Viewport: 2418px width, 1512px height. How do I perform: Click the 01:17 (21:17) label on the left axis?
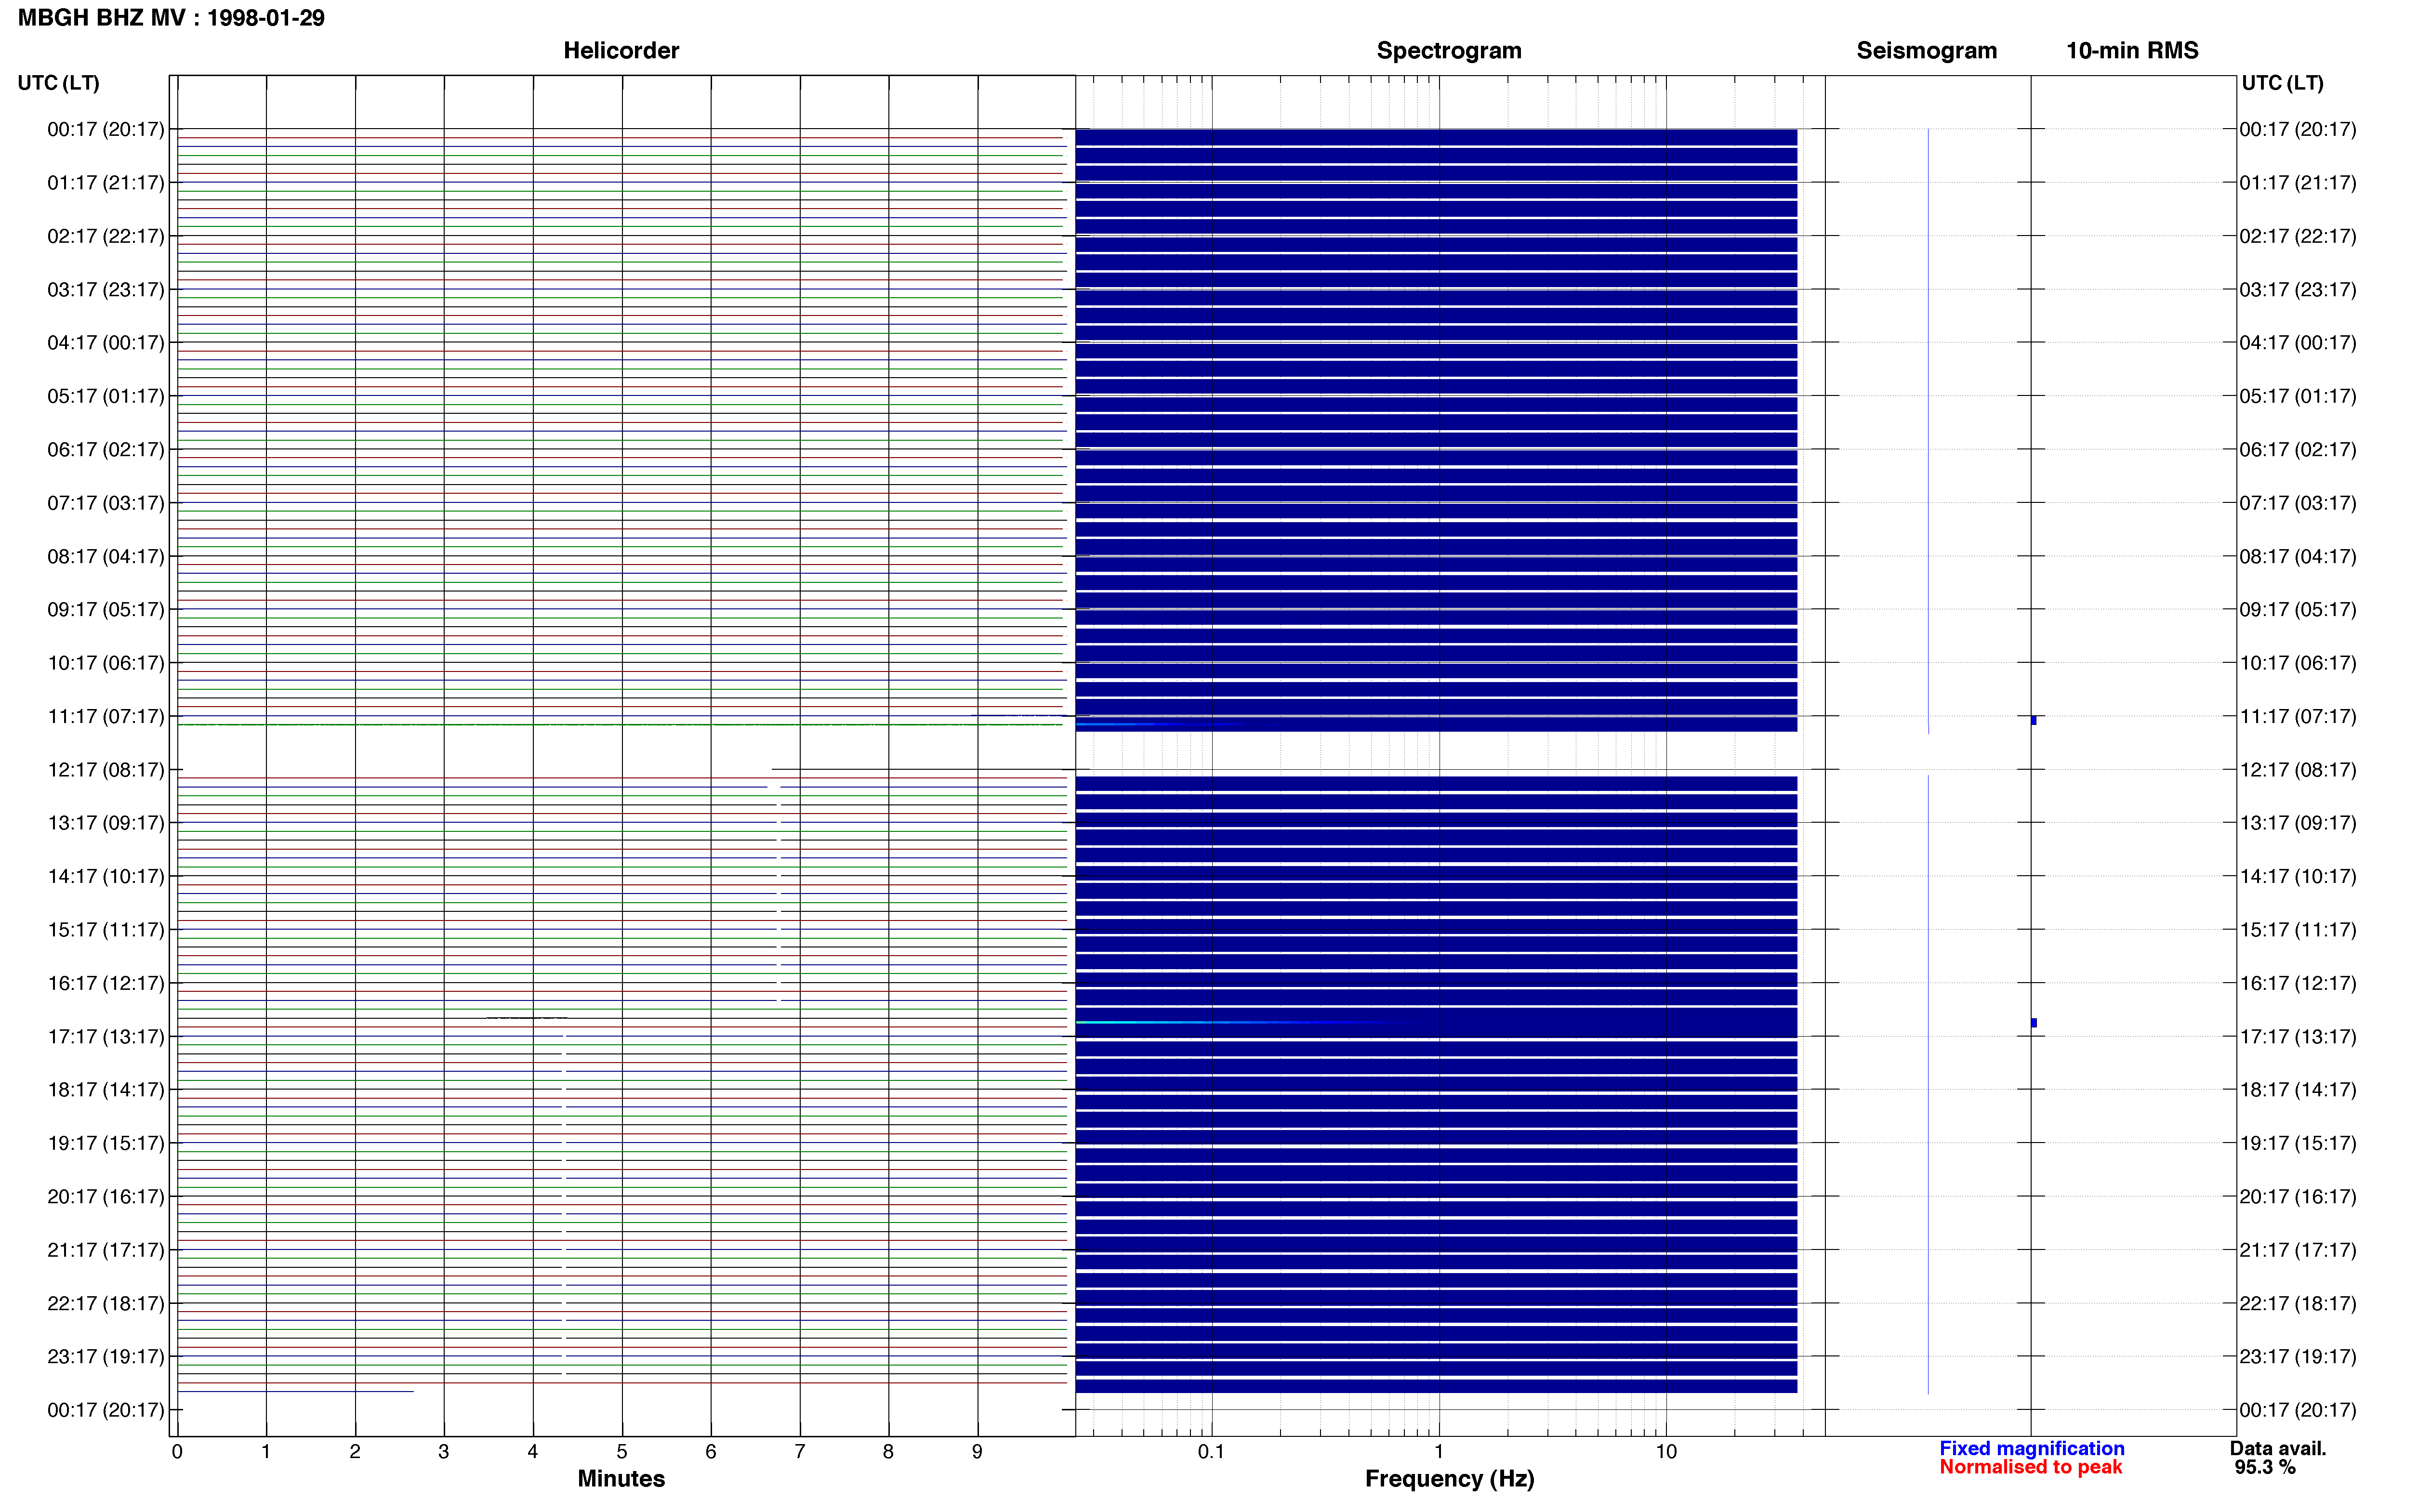tap(106, 183)
